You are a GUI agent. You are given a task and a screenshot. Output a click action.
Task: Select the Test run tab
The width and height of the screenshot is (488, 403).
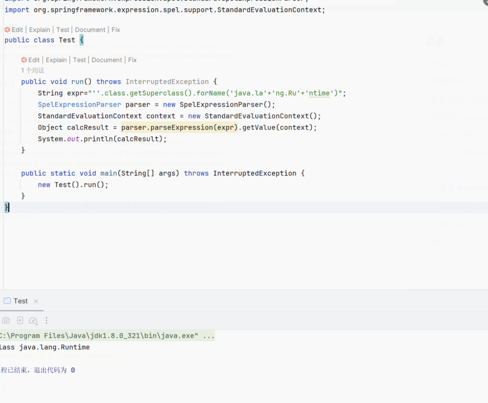pyautogui.click(x=20, y=301)
